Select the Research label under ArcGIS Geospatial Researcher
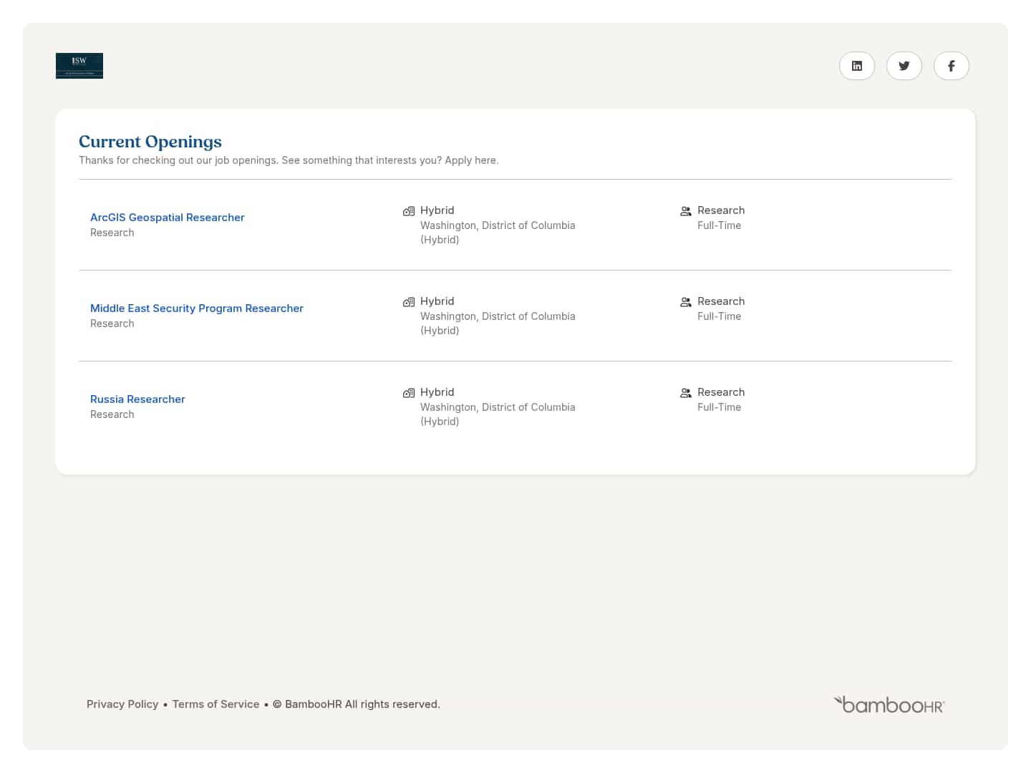This screenshot has width=1031, height=773. [x=112, y=232]
